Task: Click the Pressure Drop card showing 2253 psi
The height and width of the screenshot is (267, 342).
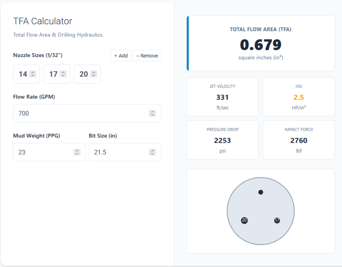Action: (x=222, y=140)
